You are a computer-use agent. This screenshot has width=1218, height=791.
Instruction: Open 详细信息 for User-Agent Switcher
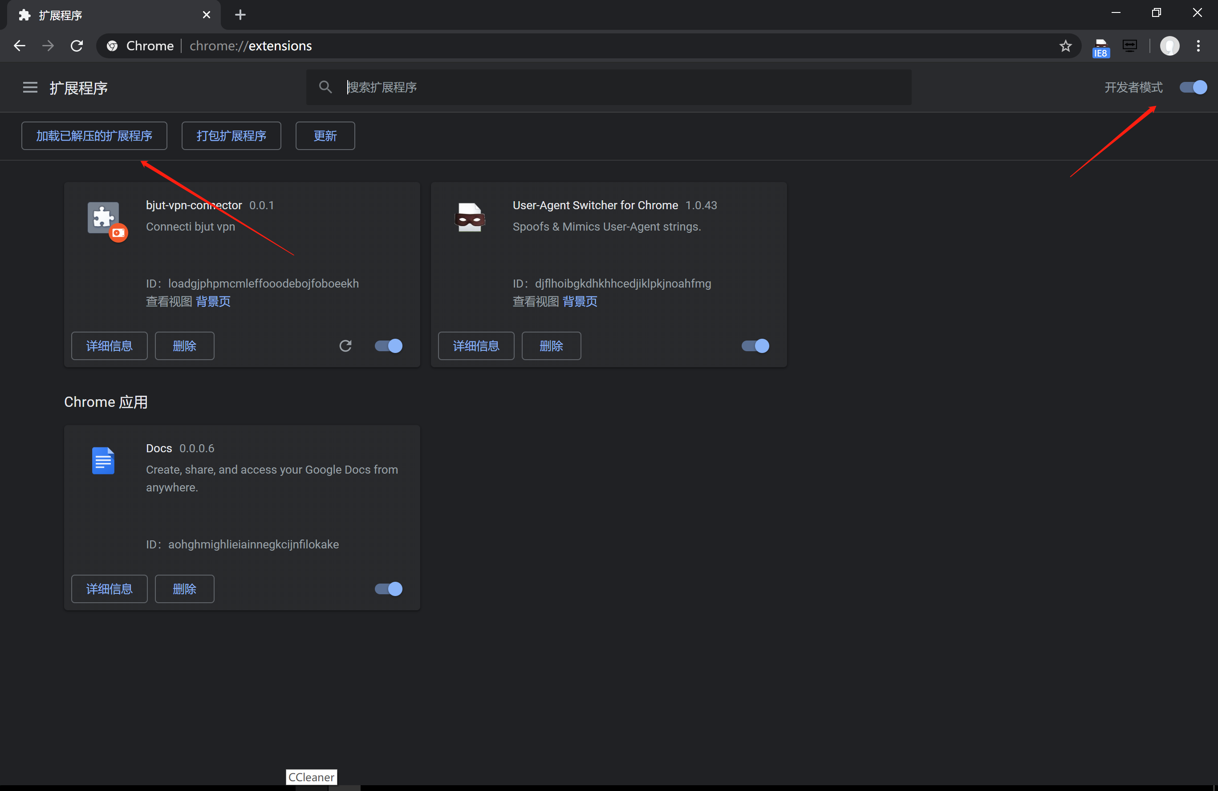coord(476,346)
